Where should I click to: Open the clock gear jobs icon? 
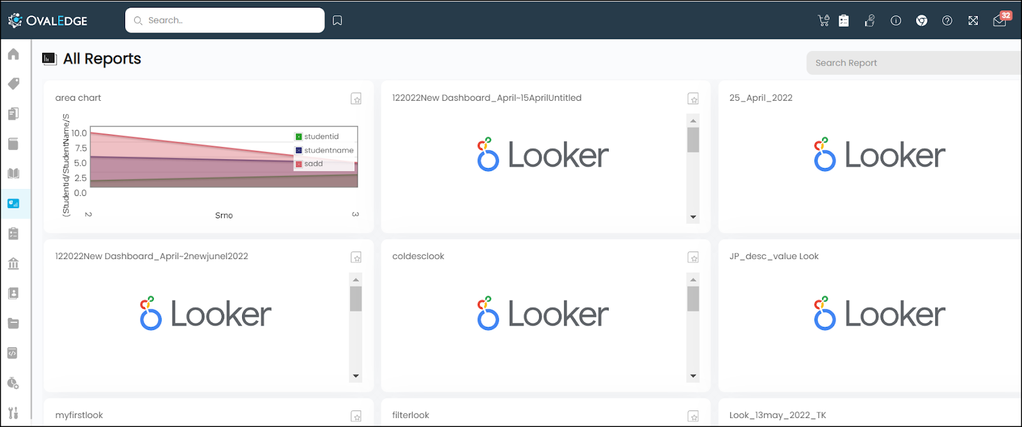13,383
